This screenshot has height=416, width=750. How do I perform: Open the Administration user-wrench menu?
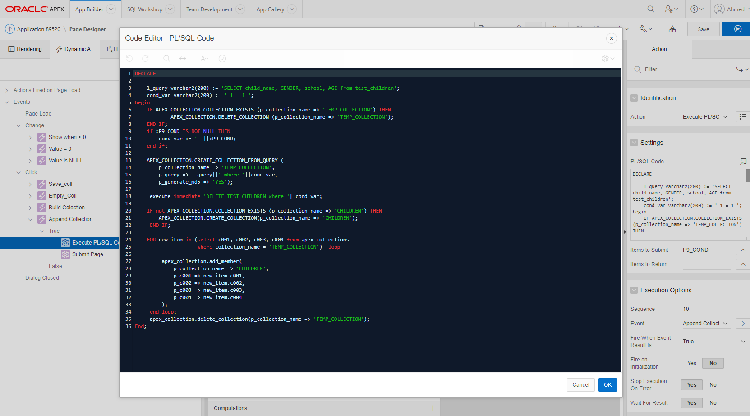[672, 9]
